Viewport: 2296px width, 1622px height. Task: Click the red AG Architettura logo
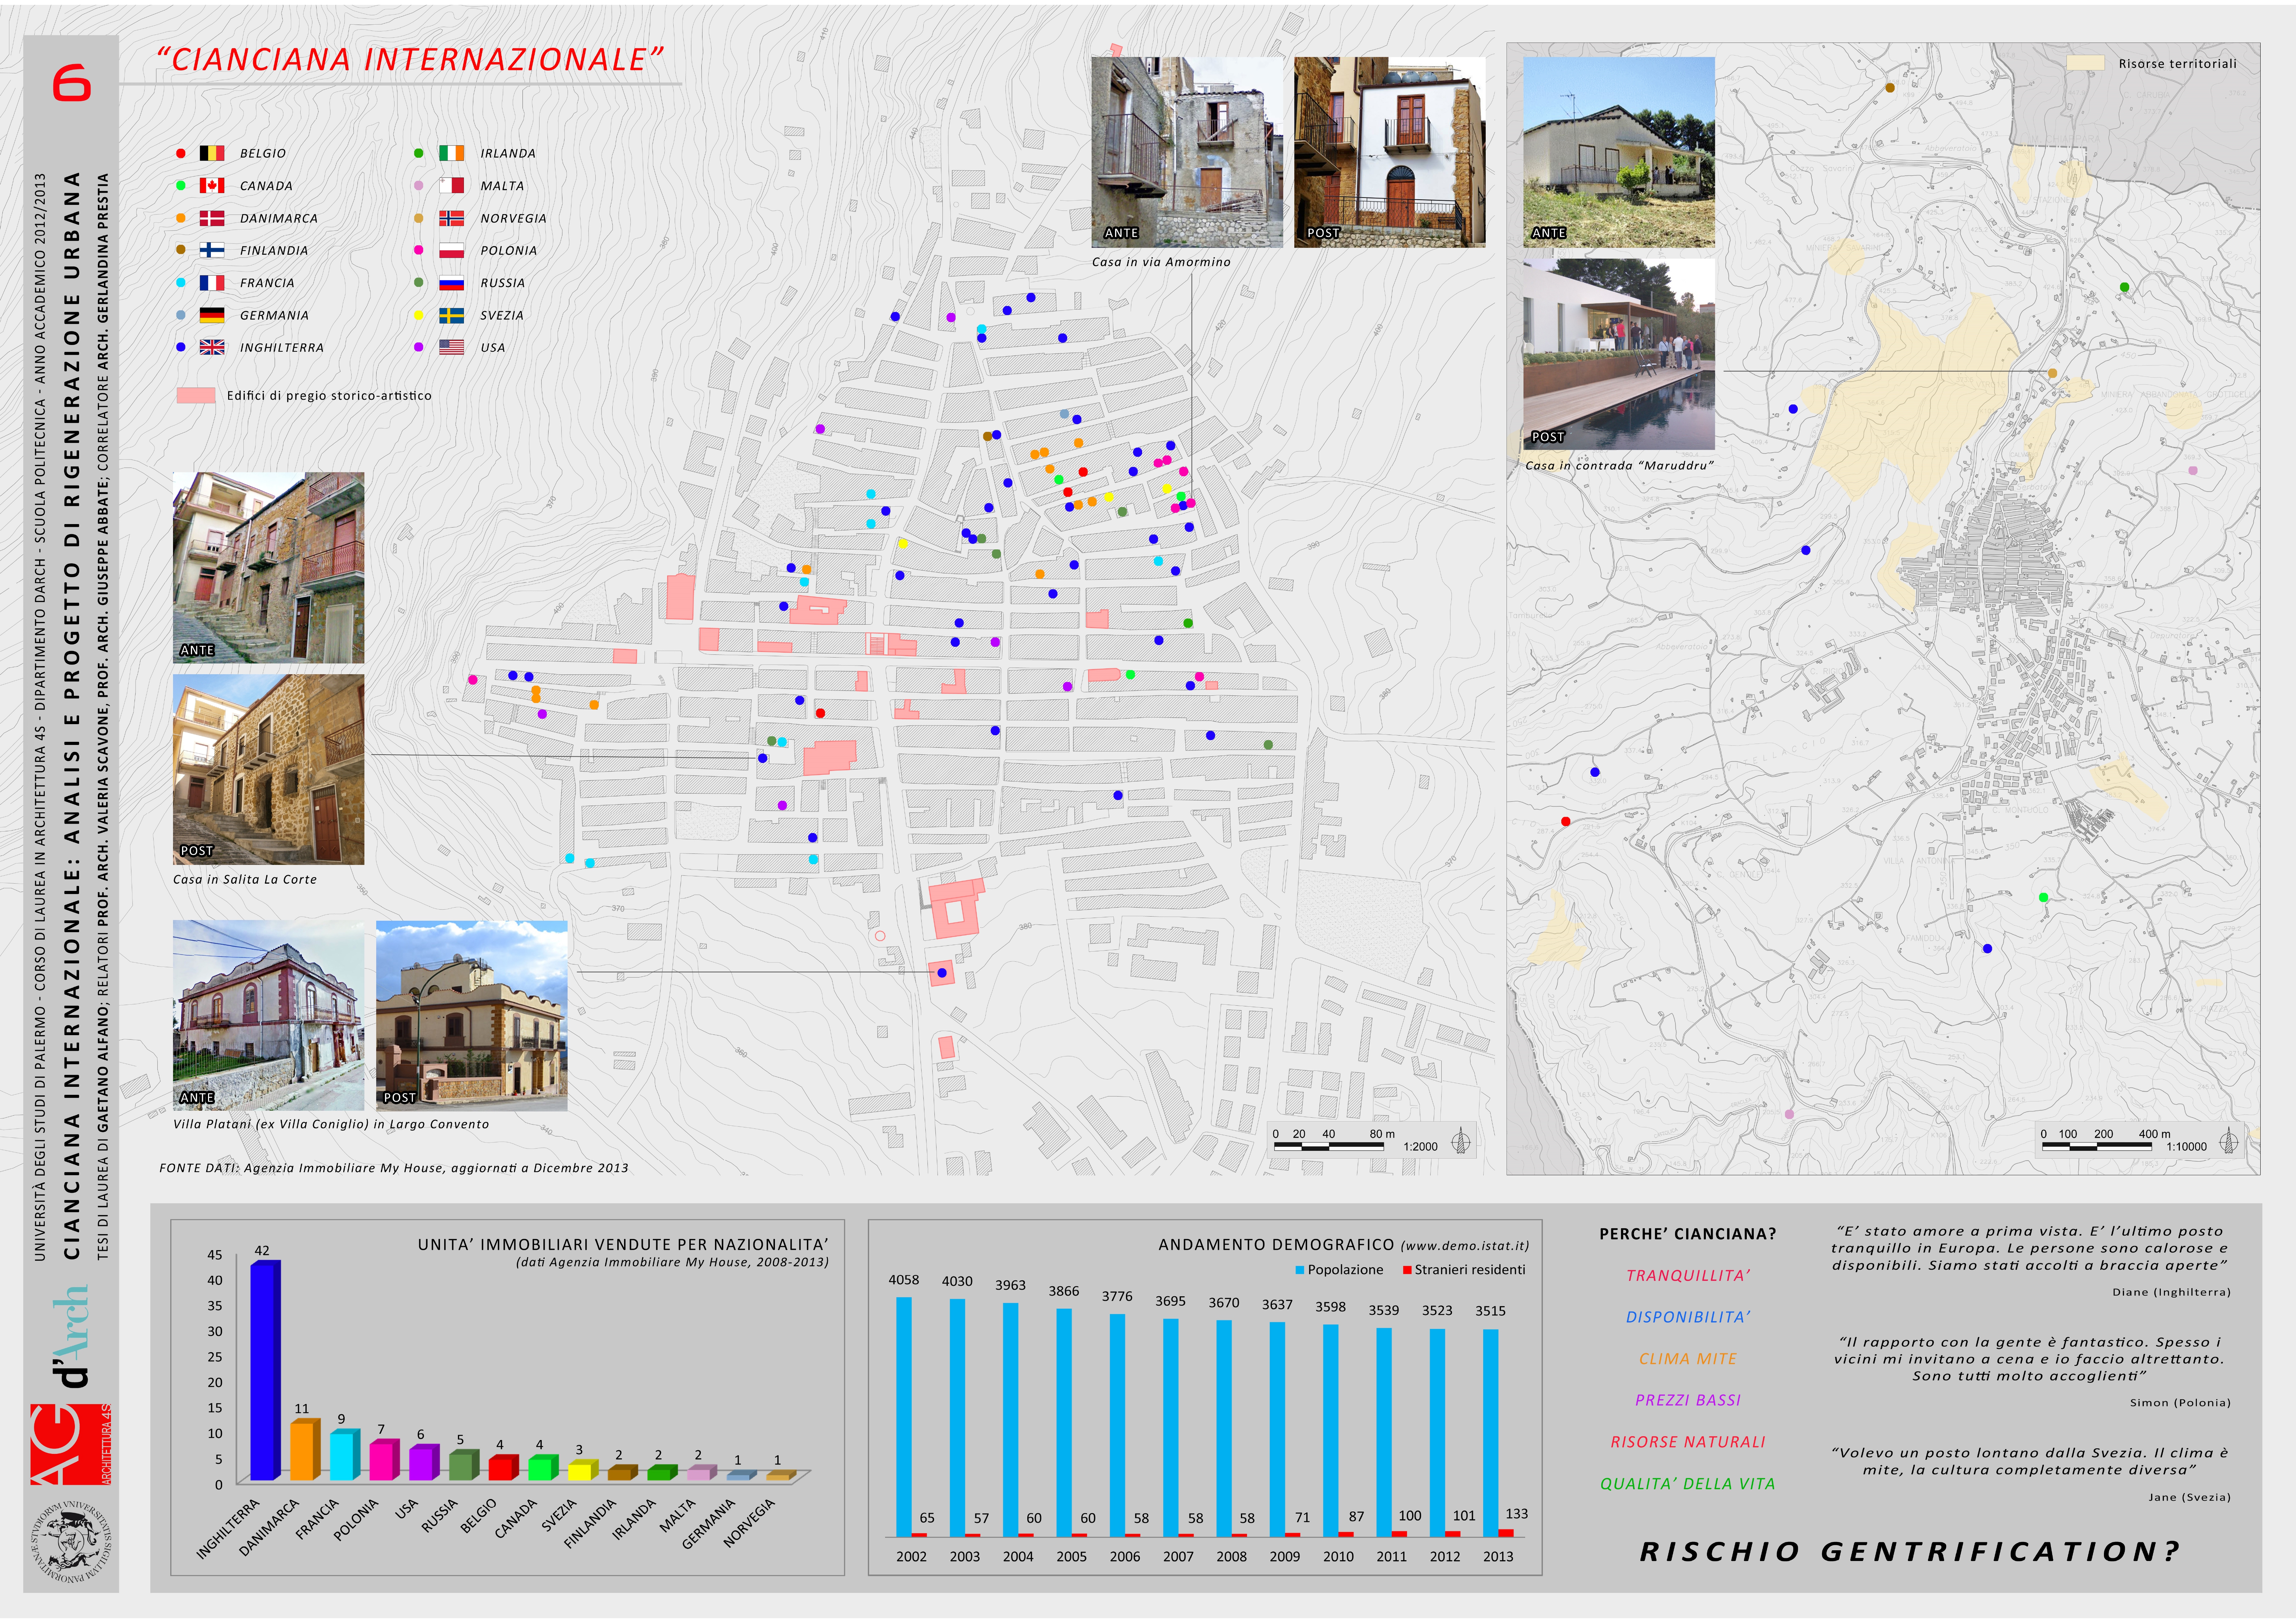point(71,1444)
